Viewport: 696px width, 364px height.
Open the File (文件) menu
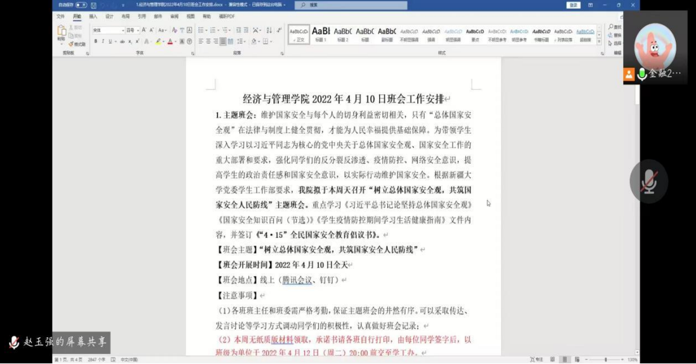(x=61, y=16)
